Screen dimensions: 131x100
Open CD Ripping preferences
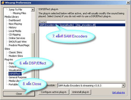tap(15, 35)
